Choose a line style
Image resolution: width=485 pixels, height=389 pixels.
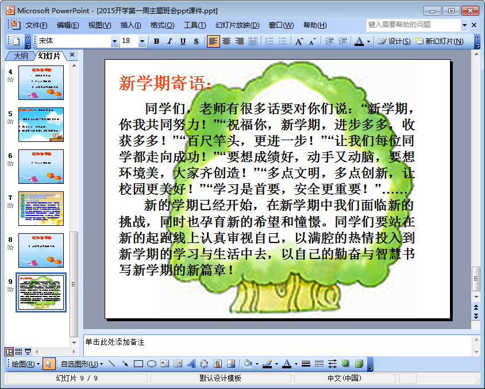306,364
